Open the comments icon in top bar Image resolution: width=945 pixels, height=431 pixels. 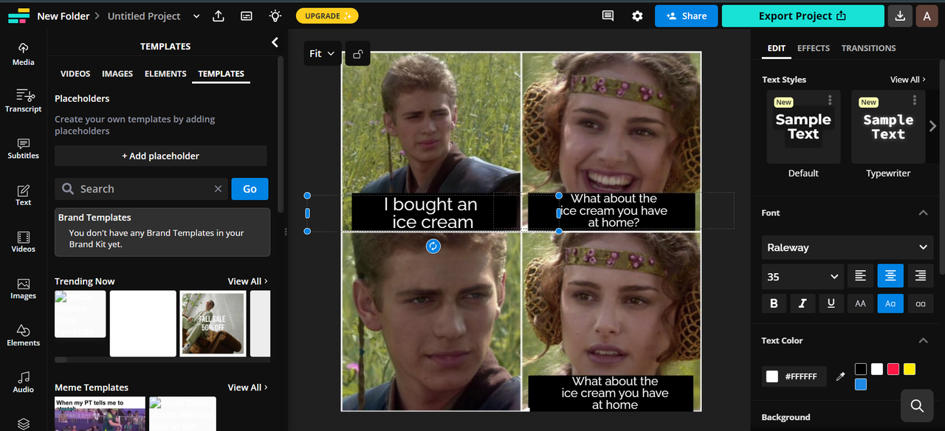point(608,15)
